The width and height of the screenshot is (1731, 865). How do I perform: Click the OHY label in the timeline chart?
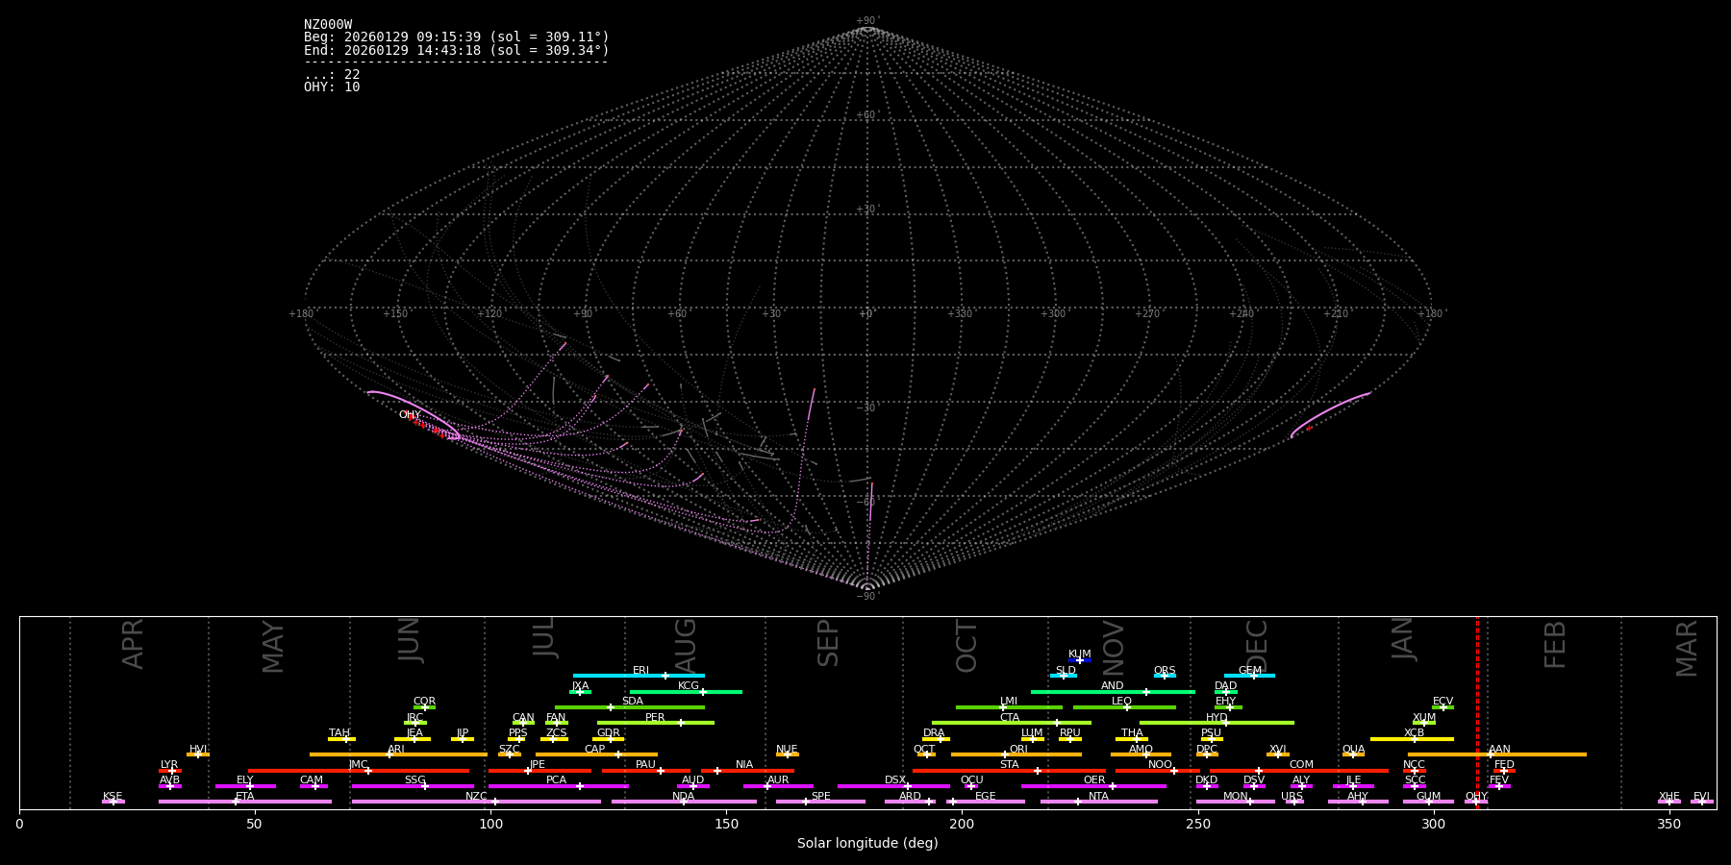coord(1476,797)
